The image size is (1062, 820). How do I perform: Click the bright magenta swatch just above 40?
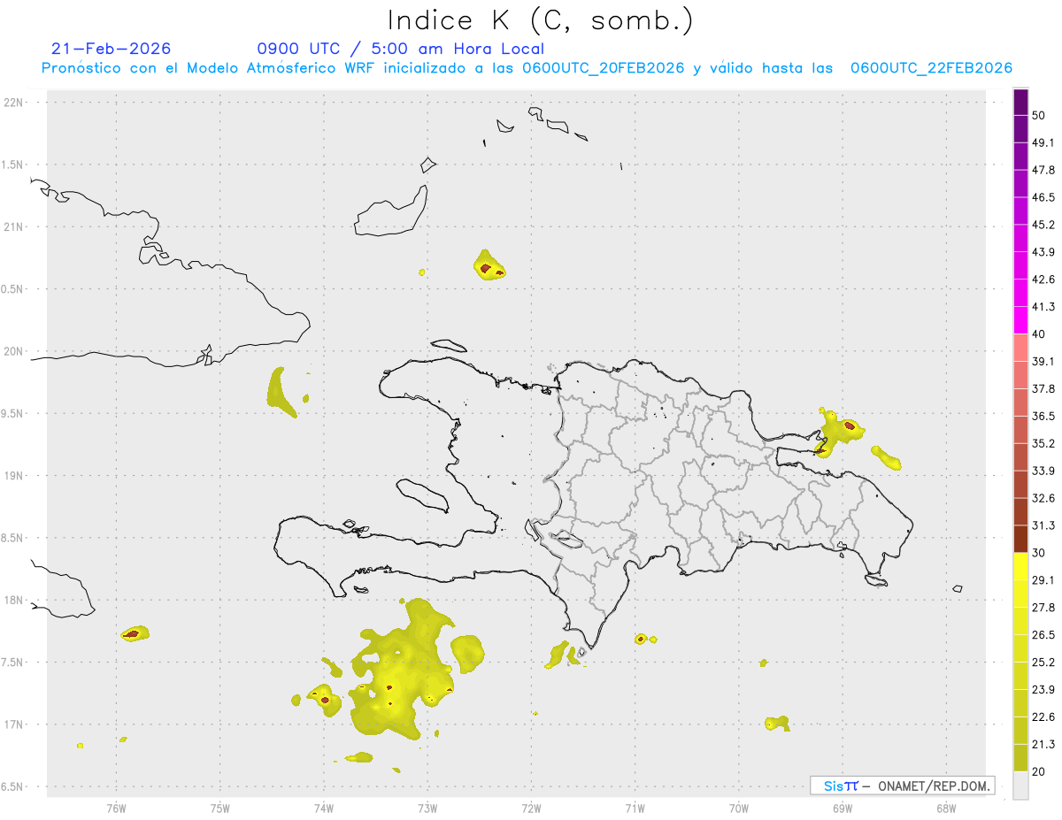1020,320
